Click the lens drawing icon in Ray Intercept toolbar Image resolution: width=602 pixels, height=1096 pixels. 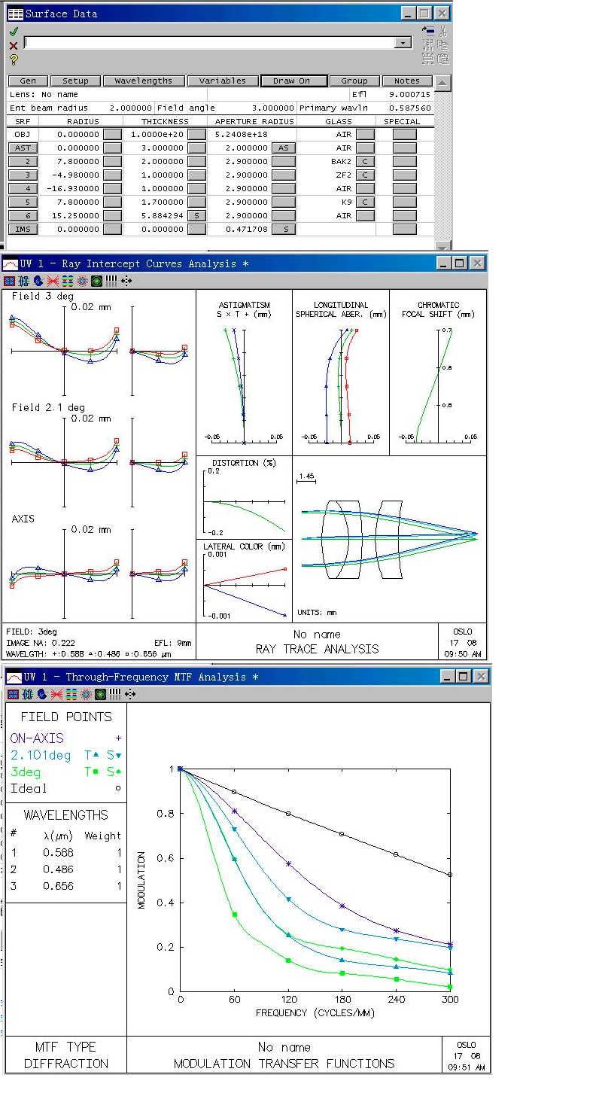23,282
